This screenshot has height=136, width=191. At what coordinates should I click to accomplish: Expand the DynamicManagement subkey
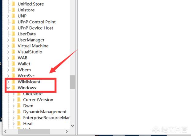(14, 112)
